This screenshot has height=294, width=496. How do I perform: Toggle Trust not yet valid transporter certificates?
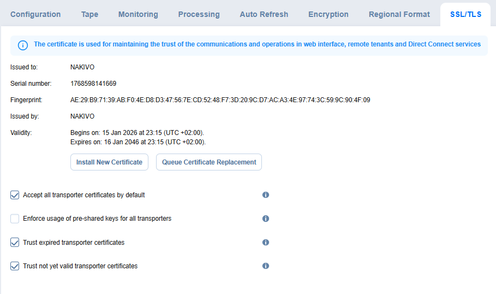coord(15,266)
